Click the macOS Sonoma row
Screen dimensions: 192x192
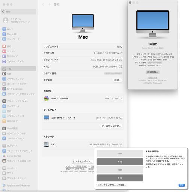pos(82,99)
